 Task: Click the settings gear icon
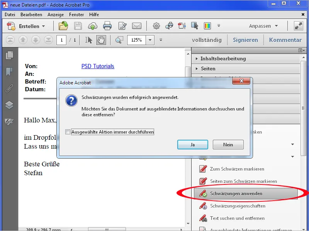point(156,26)
